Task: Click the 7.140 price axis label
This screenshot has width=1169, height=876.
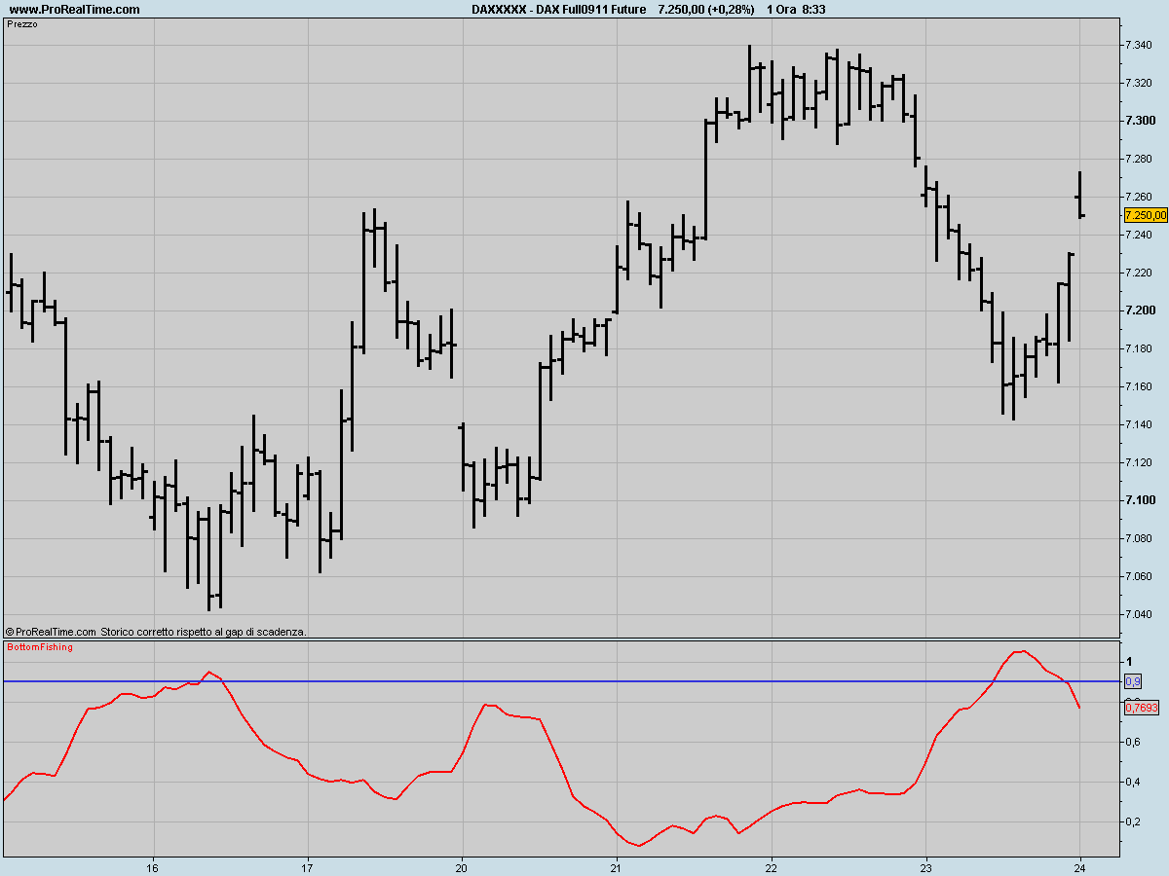Action: point(1139,424)
